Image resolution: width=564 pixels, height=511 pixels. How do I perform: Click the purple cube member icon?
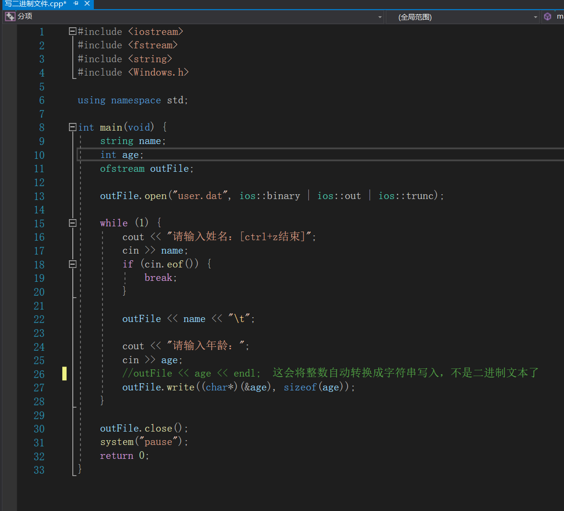pyautogui.click(x=548, y=17)
